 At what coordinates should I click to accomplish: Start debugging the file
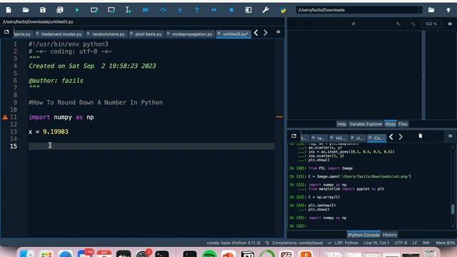coord(146,10)
